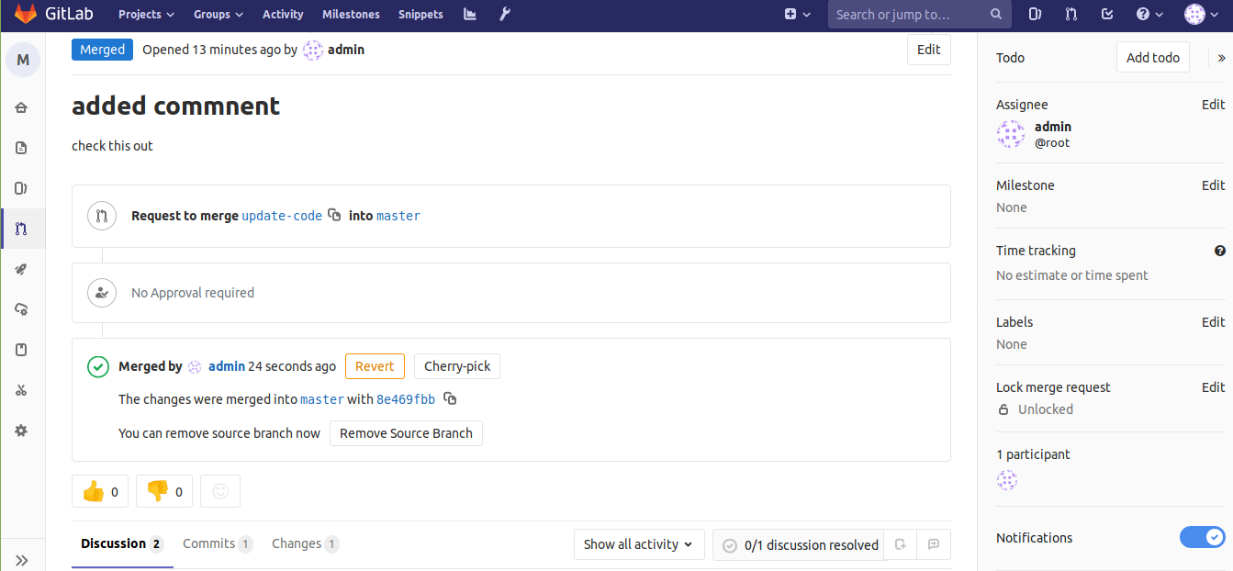Screen dimensions: 1233x571
Task: Click the Cherry-pick button
Action: tap(457, 366)
